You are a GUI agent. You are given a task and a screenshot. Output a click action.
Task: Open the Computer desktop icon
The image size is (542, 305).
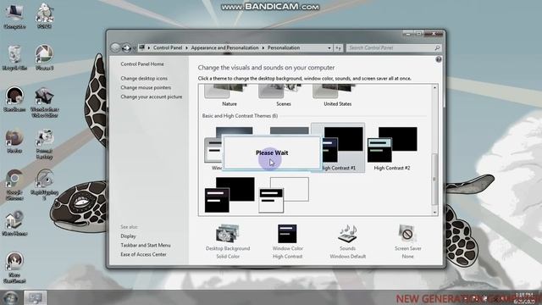click(14, 17)
